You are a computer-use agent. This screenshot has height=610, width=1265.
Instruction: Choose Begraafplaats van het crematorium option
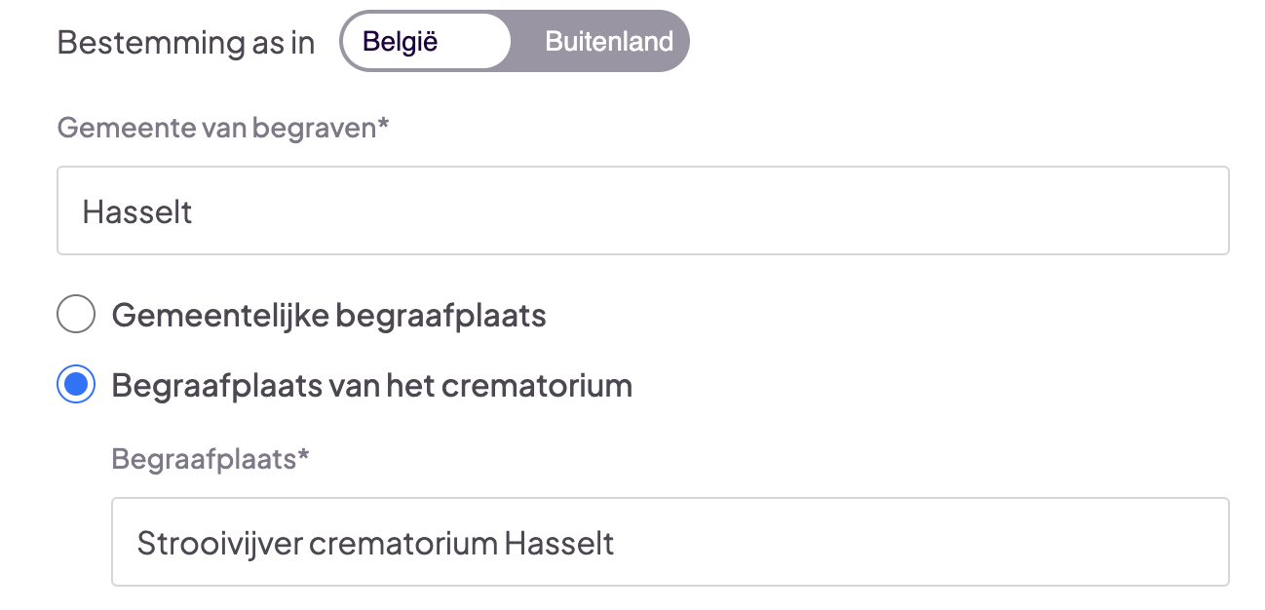click(76, 385)
